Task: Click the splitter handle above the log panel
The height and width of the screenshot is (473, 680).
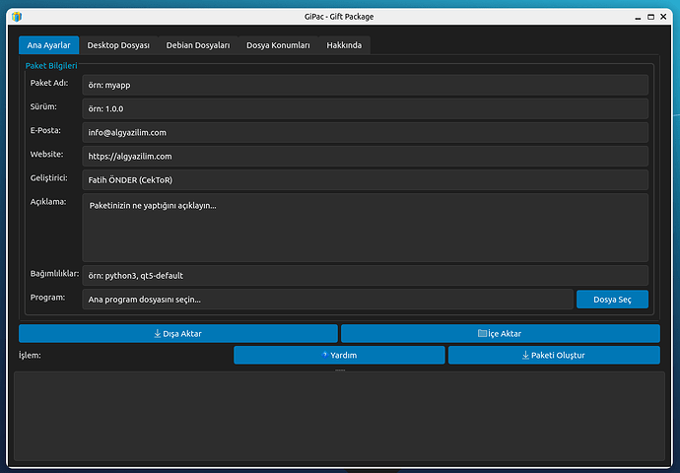Action: [340, 370]
